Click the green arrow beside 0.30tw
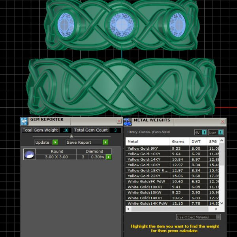 109,157
